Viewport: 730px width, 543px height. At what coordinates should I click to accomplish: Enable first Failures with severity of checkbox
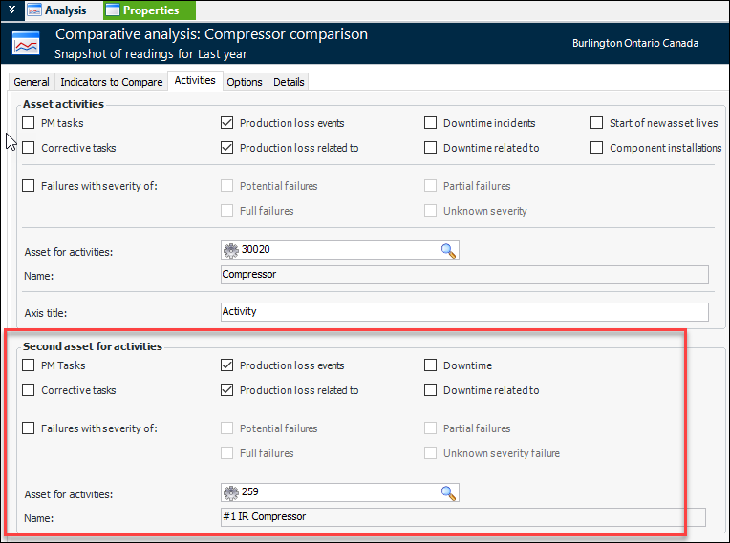29,186
